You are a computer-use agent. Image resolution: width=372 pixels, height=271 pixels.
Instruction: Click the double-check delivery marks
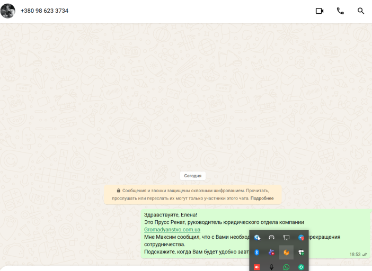point(365,255)
